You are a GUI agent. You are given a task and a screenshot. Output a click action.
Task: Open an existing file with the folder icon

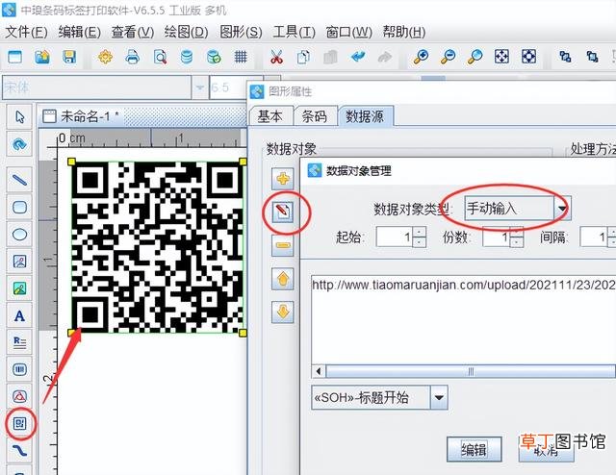pyautogui.click(x=42, y=58)
